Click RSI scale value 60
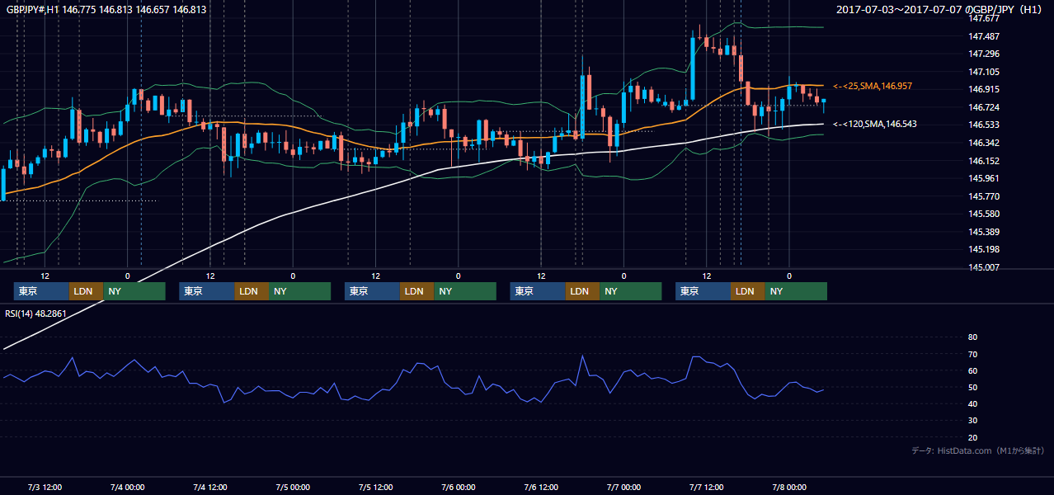This screenshot has height=495, width=1054. 972,370
